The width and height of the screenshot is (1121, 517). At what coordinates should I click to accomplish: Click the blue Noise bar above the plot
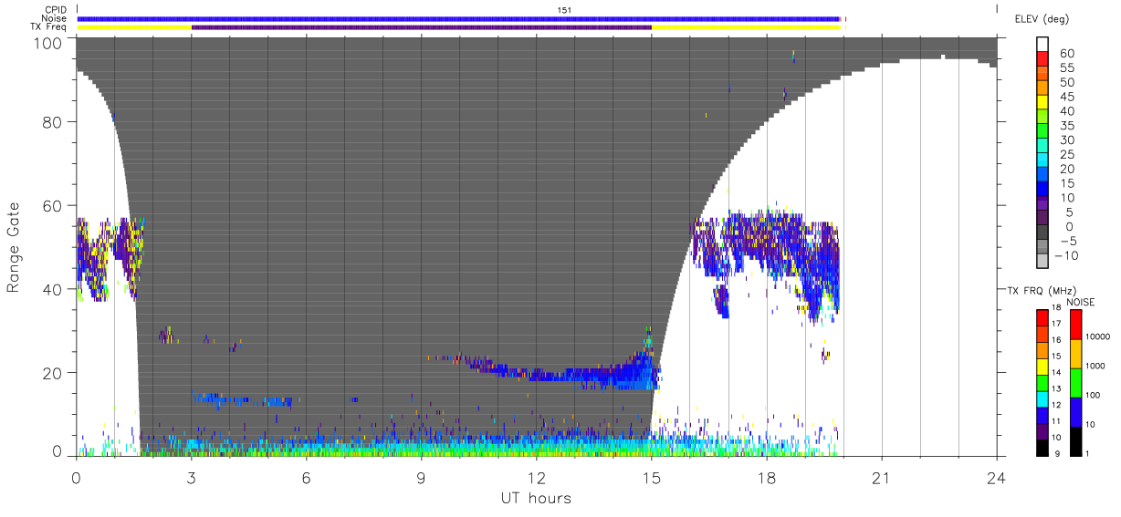tap(458, 18)
